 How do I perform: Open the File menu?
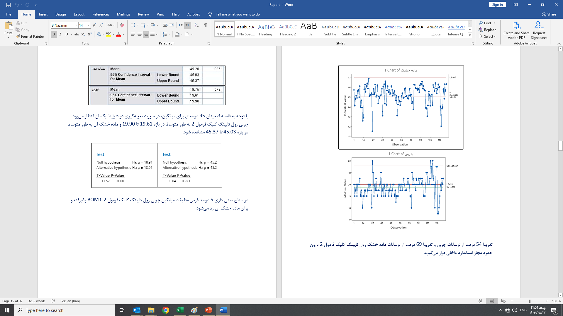click(x=9, y=14)
